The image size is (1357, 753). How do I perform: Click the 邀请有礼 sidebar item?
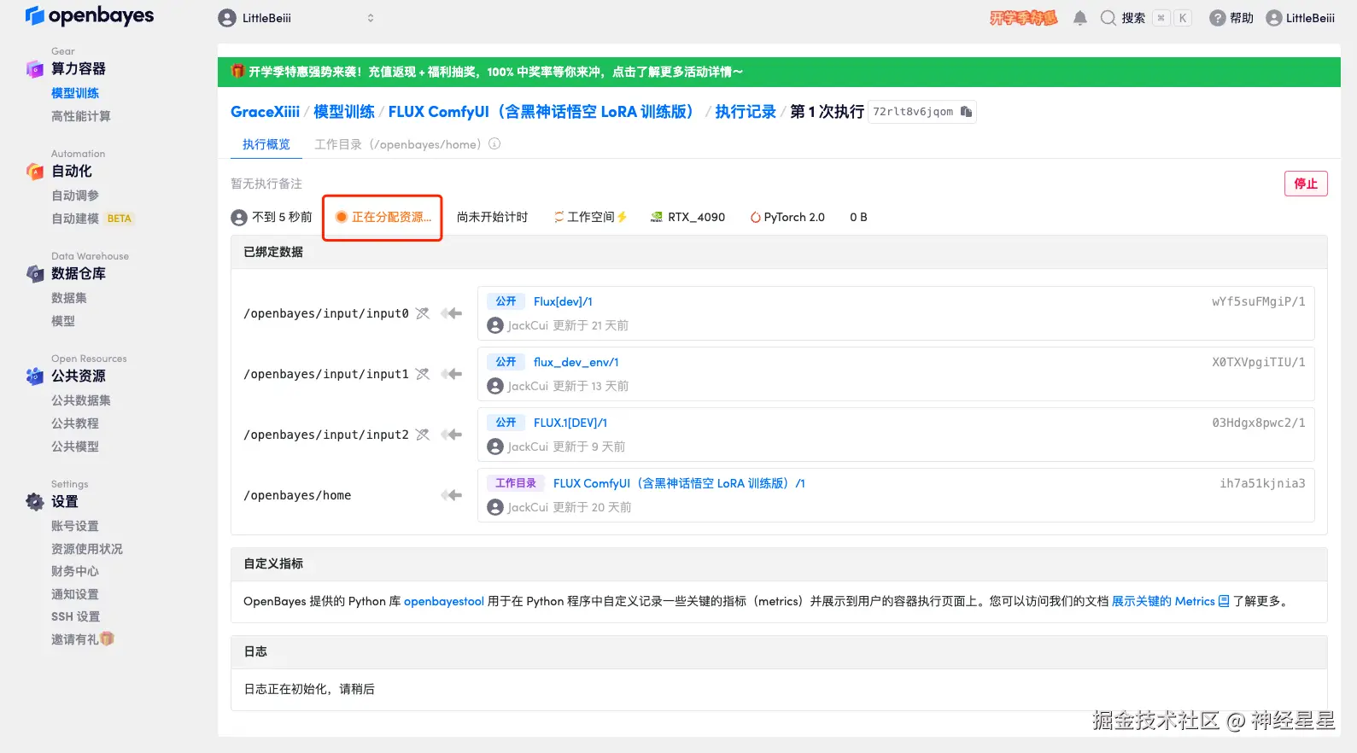pyautogui.click(x=82, y=639)
